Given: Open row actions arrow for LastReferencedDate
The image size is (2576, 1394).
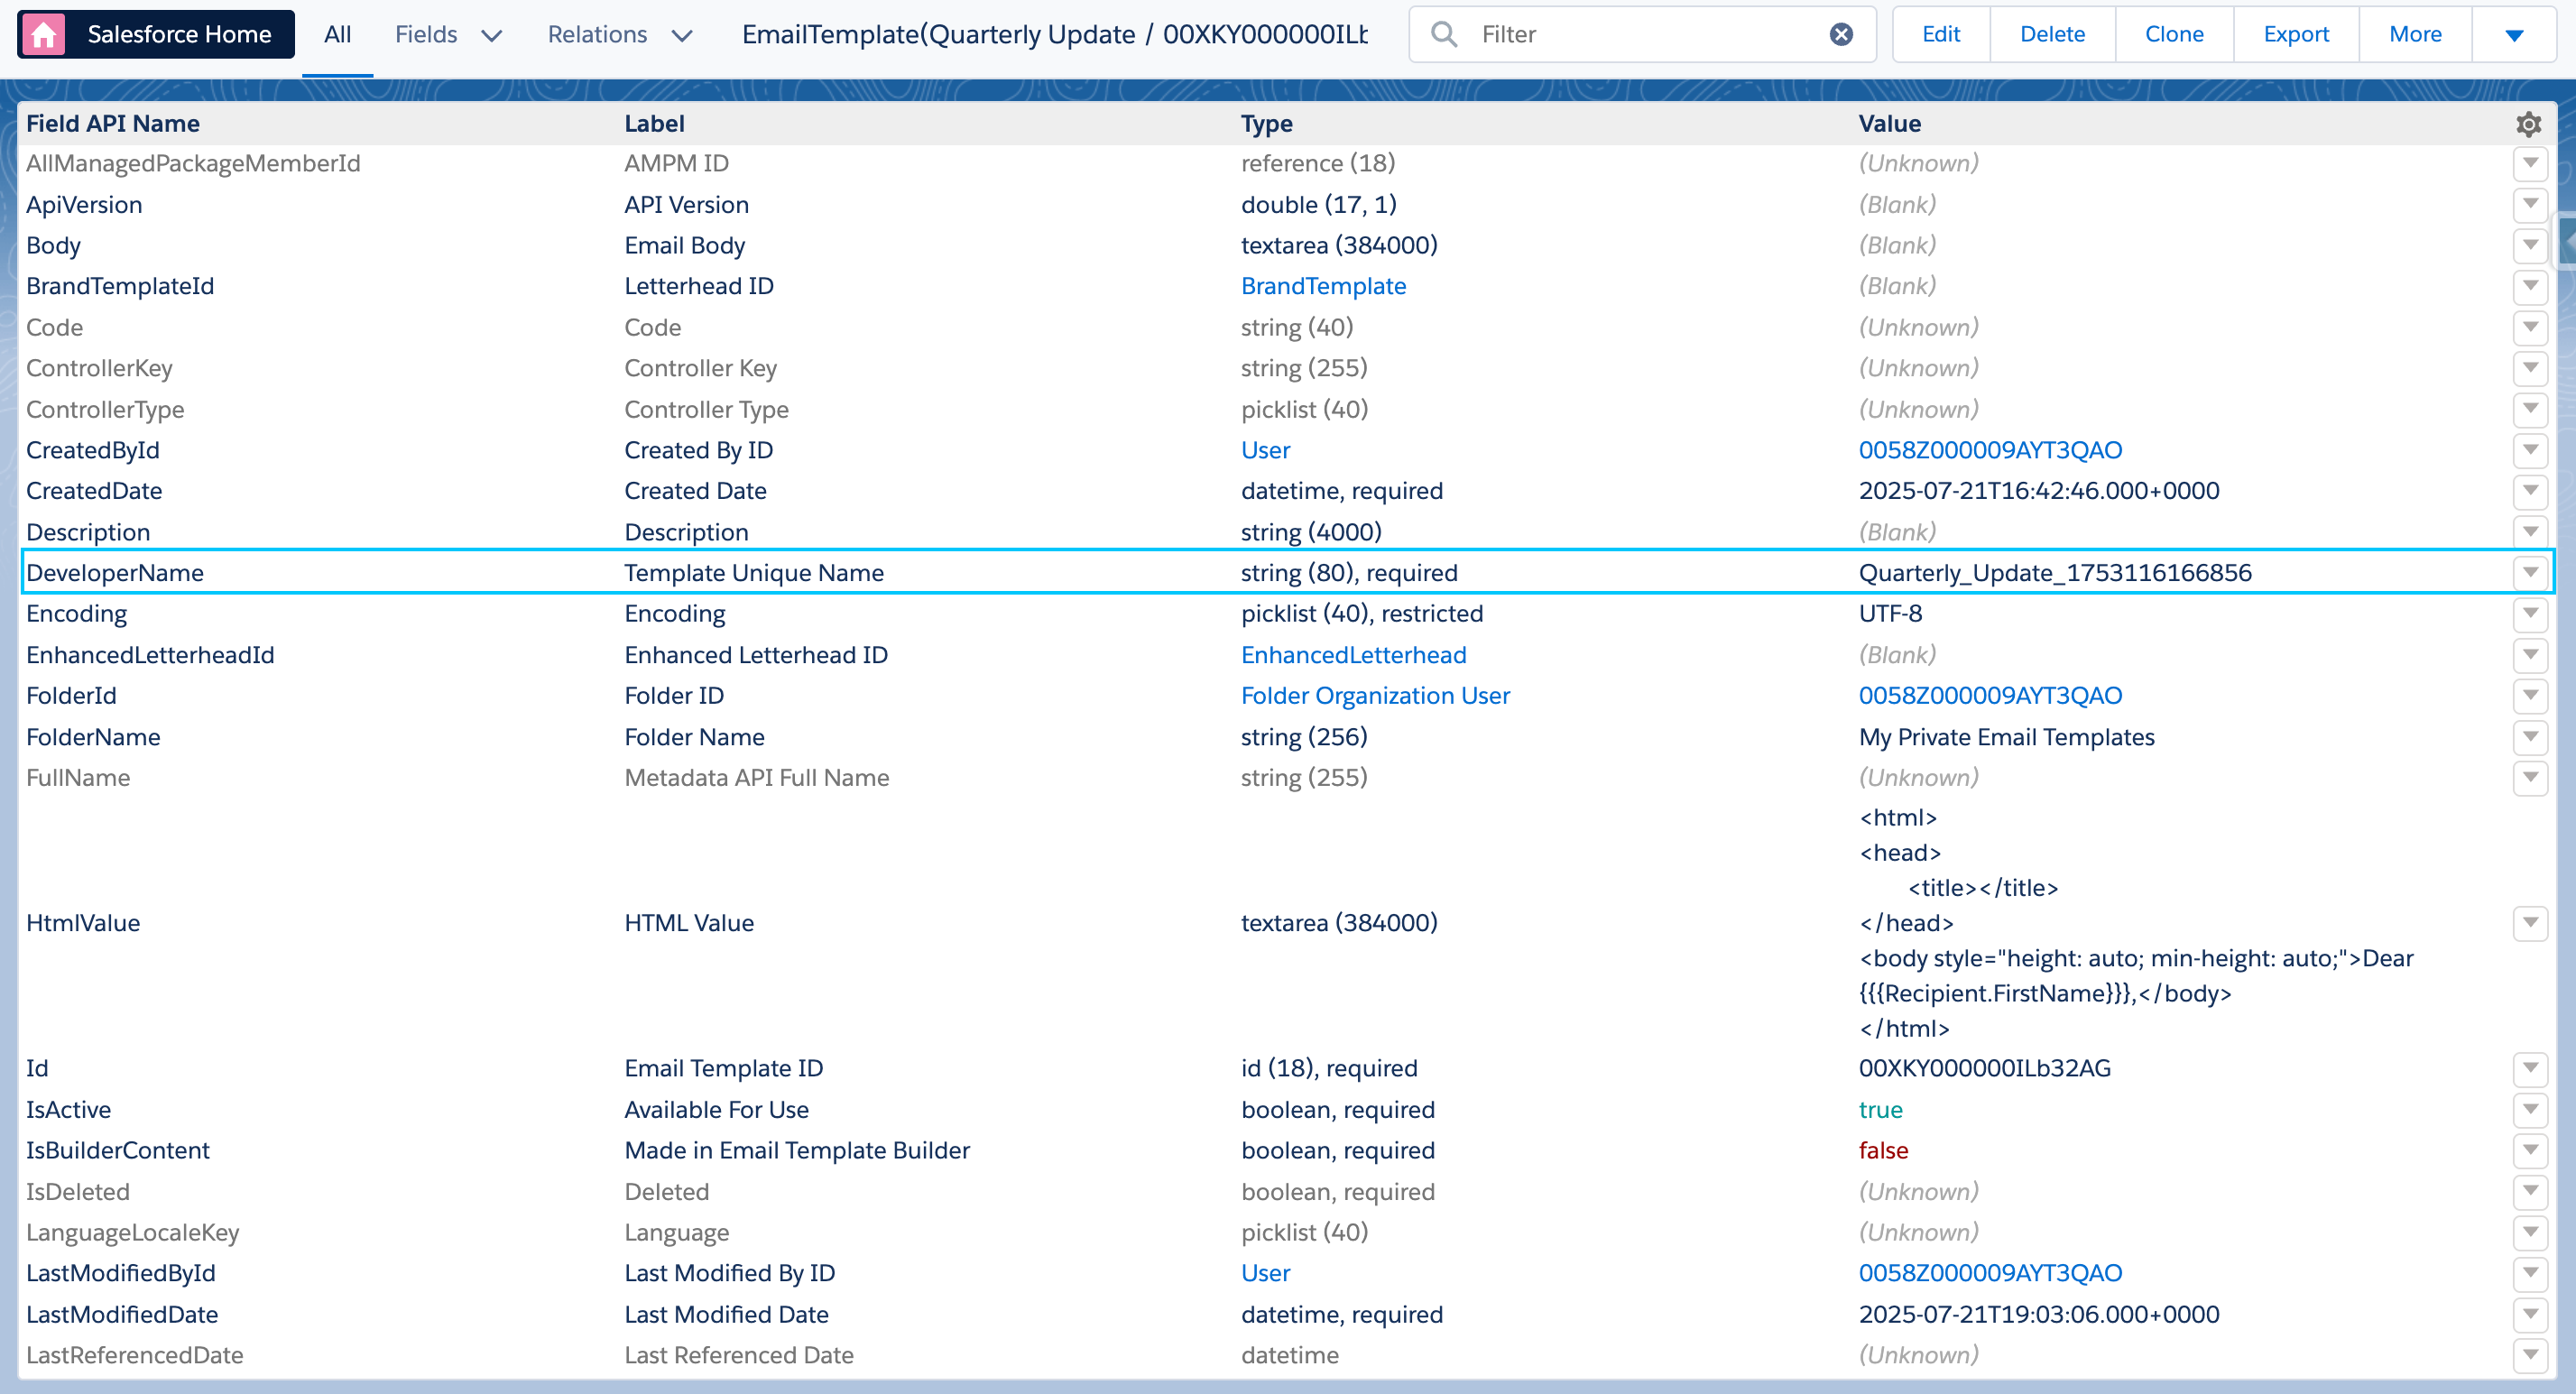Looking at the screenshot, I should (x=2530, y=1356).
